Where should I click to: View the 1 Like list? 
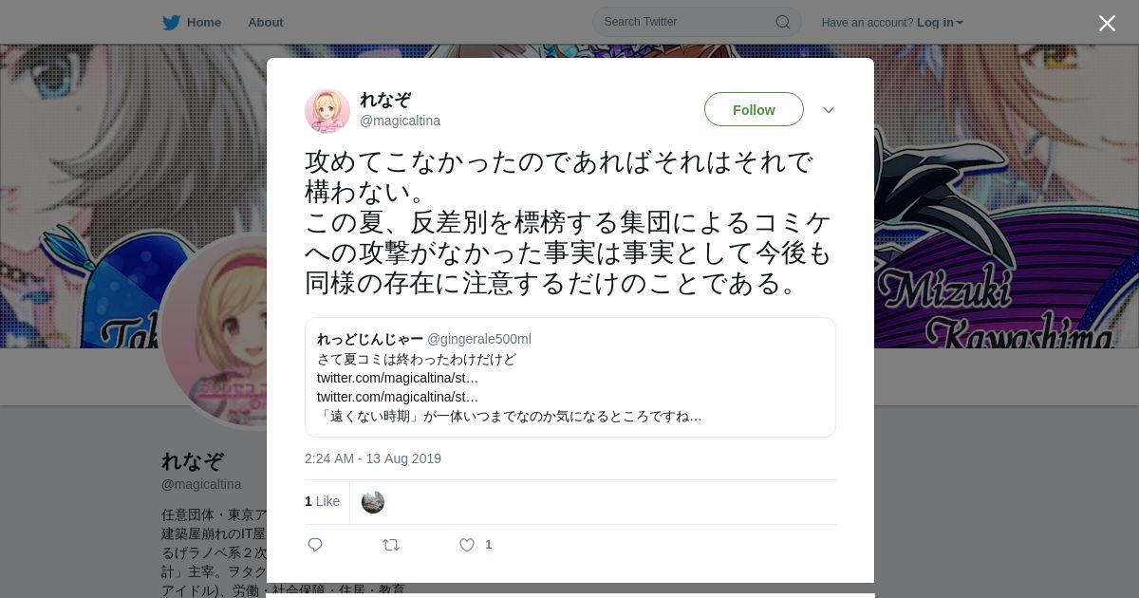322,501
